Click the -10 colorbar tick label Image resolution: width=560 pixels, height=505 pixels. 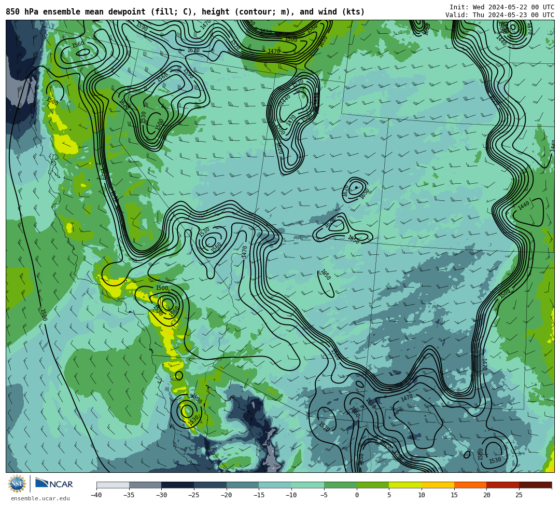(291, 495)
